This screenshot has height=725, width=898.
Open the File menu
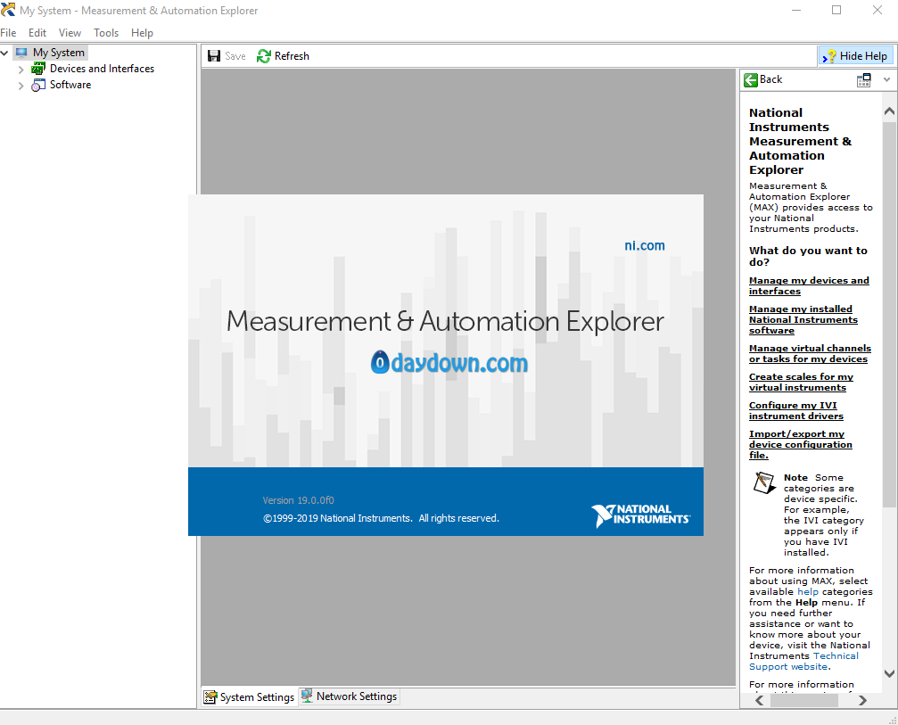(x=8, y=33)
